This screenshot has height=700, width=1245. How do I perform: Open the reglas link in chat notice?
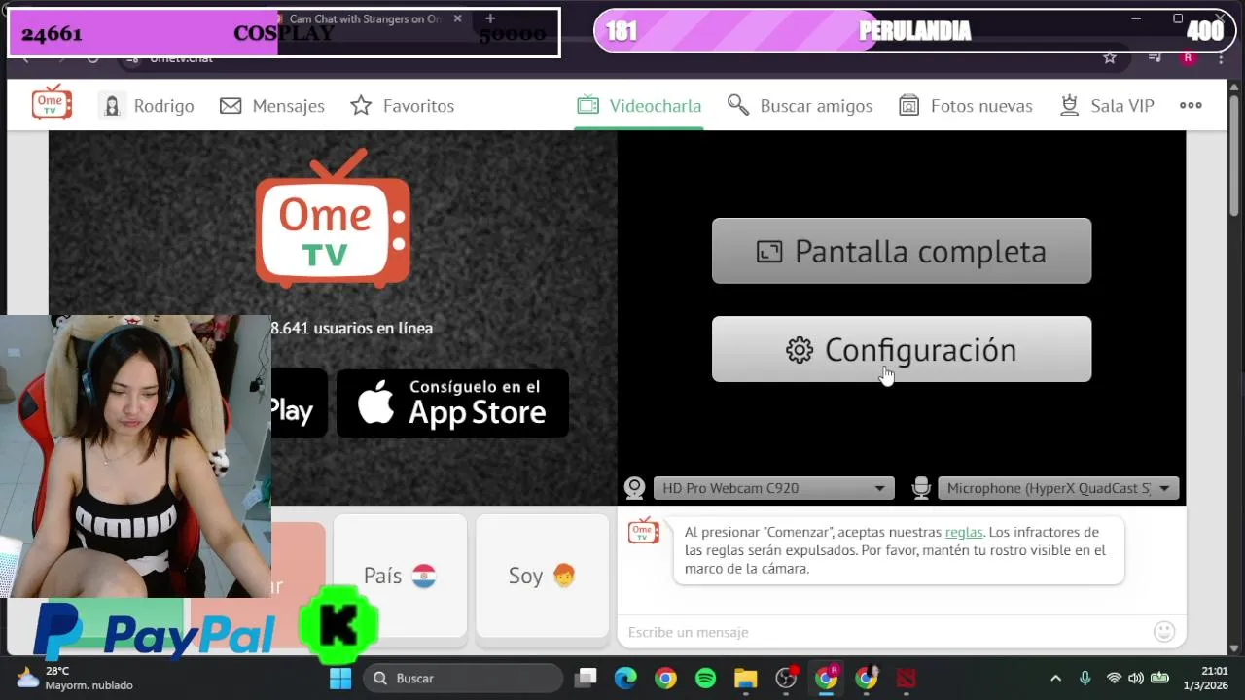coord(963,532)
